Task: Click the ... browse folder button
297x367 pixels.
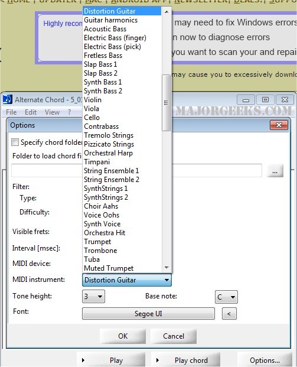Action: (x=275, y=171)
